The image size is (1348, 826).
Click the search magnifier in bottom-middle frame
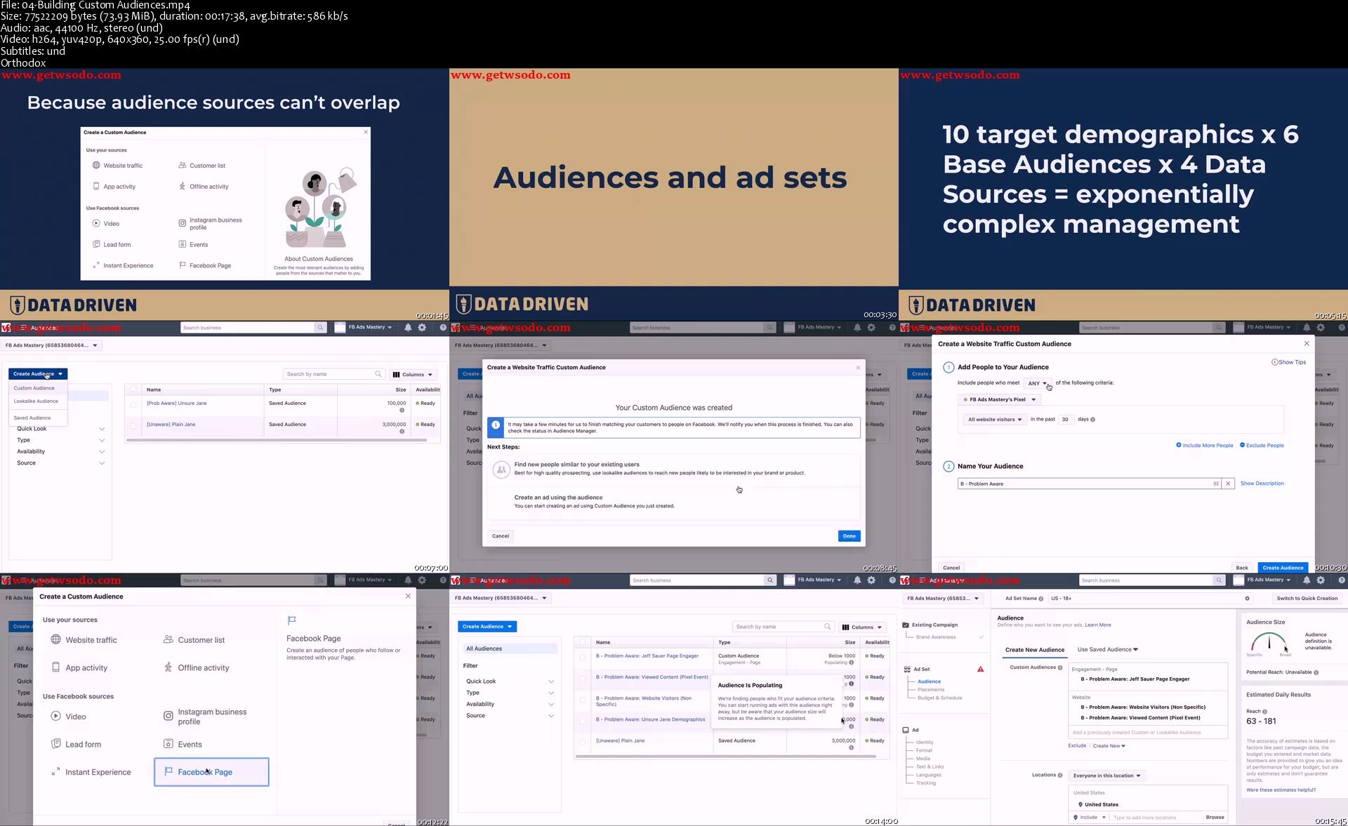pos(770,580)
